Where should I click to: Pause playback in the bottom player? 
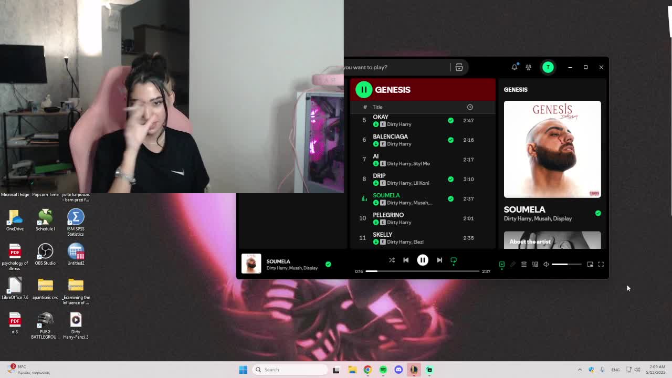pyautogui.click(x=423, y=260)
